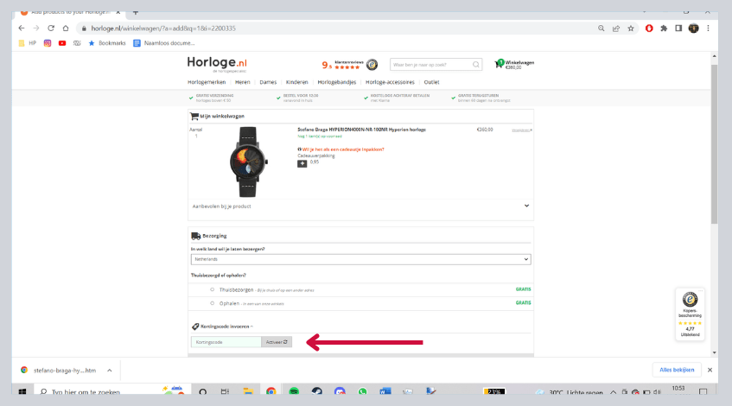Click the scrollbar down arrow
The image size is (732, 406).
pos(714,352)
